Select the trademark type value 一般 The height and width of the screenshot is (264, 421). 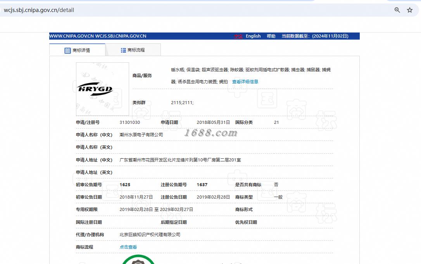point(278,197)
